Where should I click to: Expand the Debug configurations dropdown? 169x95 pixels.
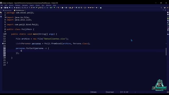49,8
